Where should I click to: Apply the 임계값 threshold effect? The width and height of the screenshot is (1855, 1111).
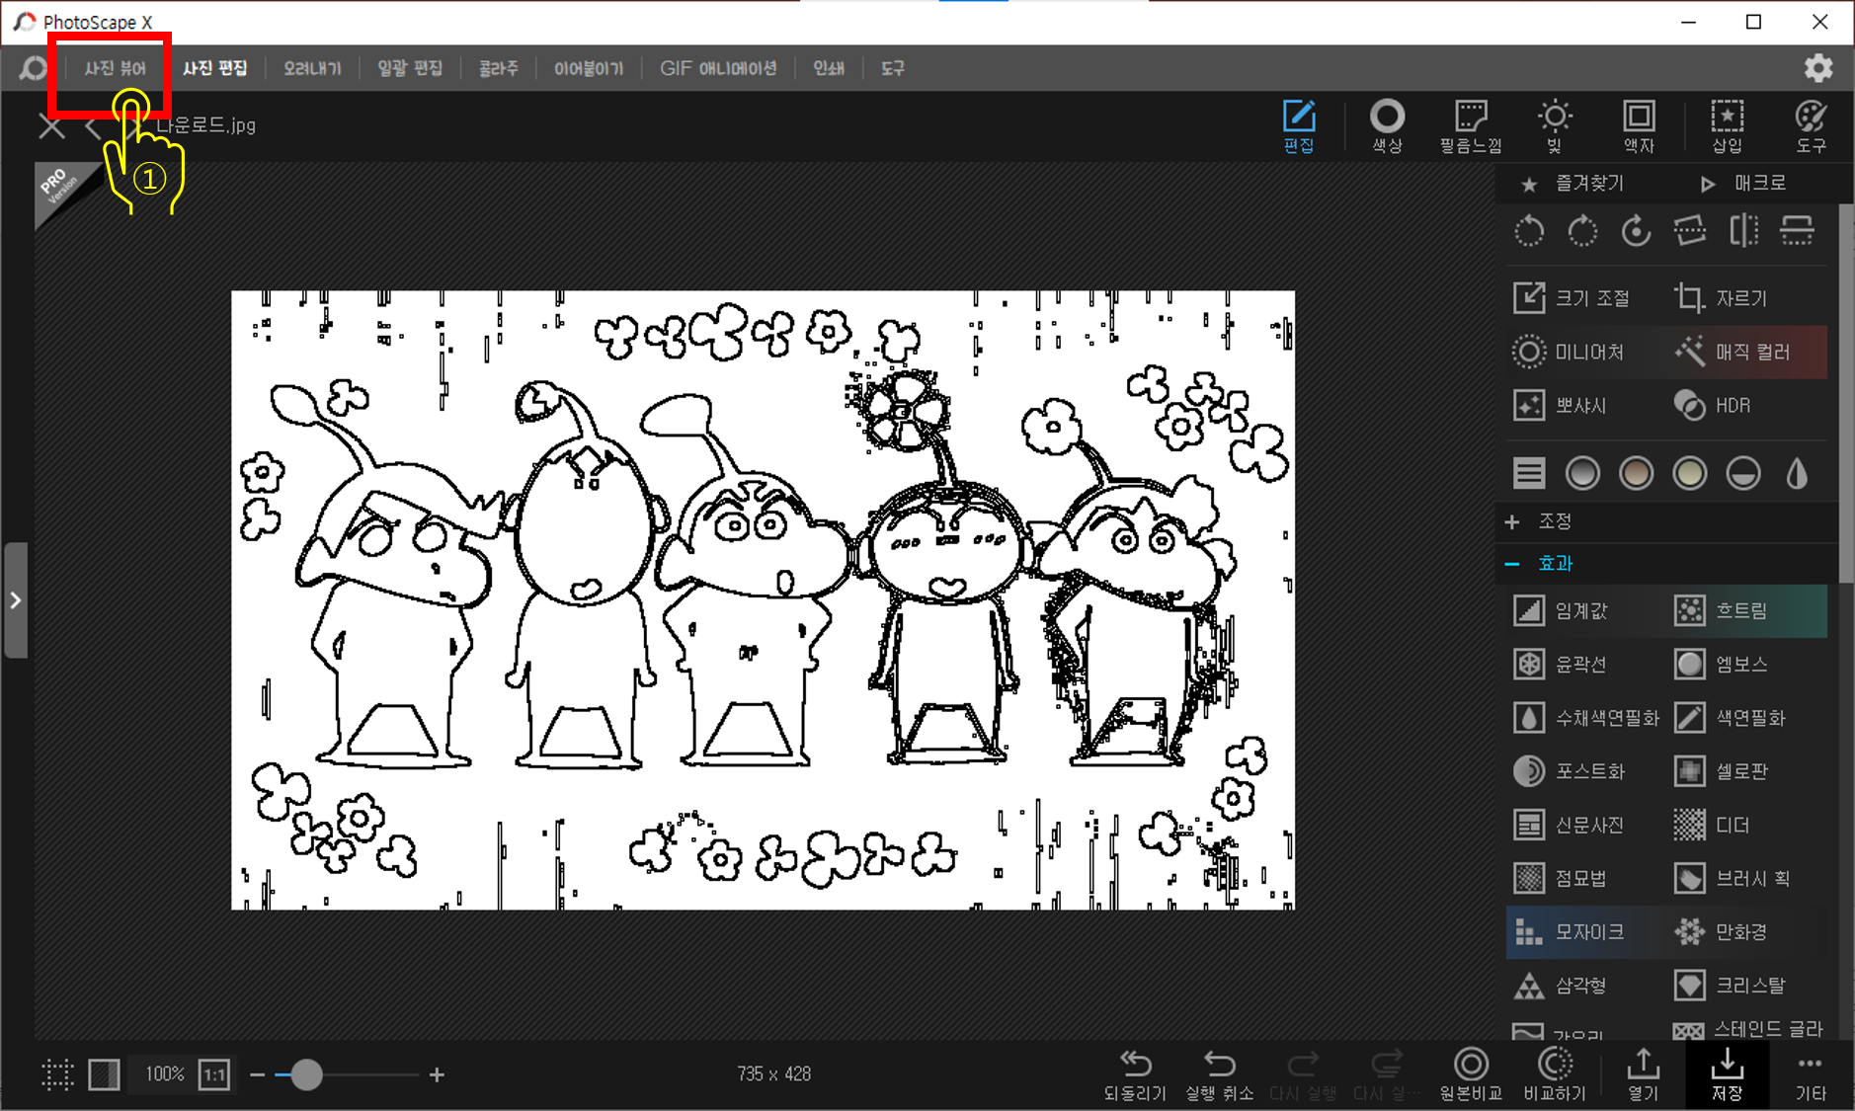click(1562, 610)
